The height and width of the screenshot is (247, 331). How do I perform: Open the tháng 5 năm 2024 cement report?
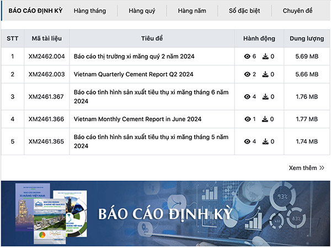[151, 141]
